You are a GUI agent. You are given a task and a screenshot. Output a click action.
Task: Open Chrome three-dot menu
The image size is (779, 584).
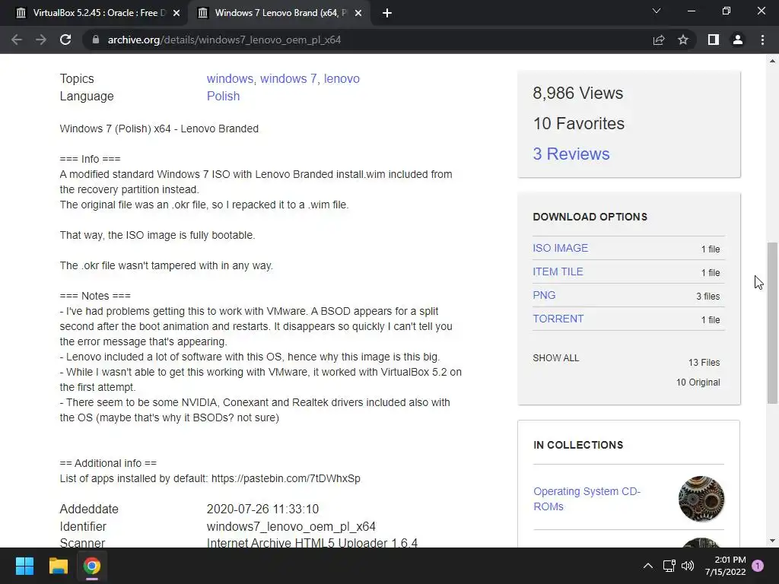coord(762,40)
